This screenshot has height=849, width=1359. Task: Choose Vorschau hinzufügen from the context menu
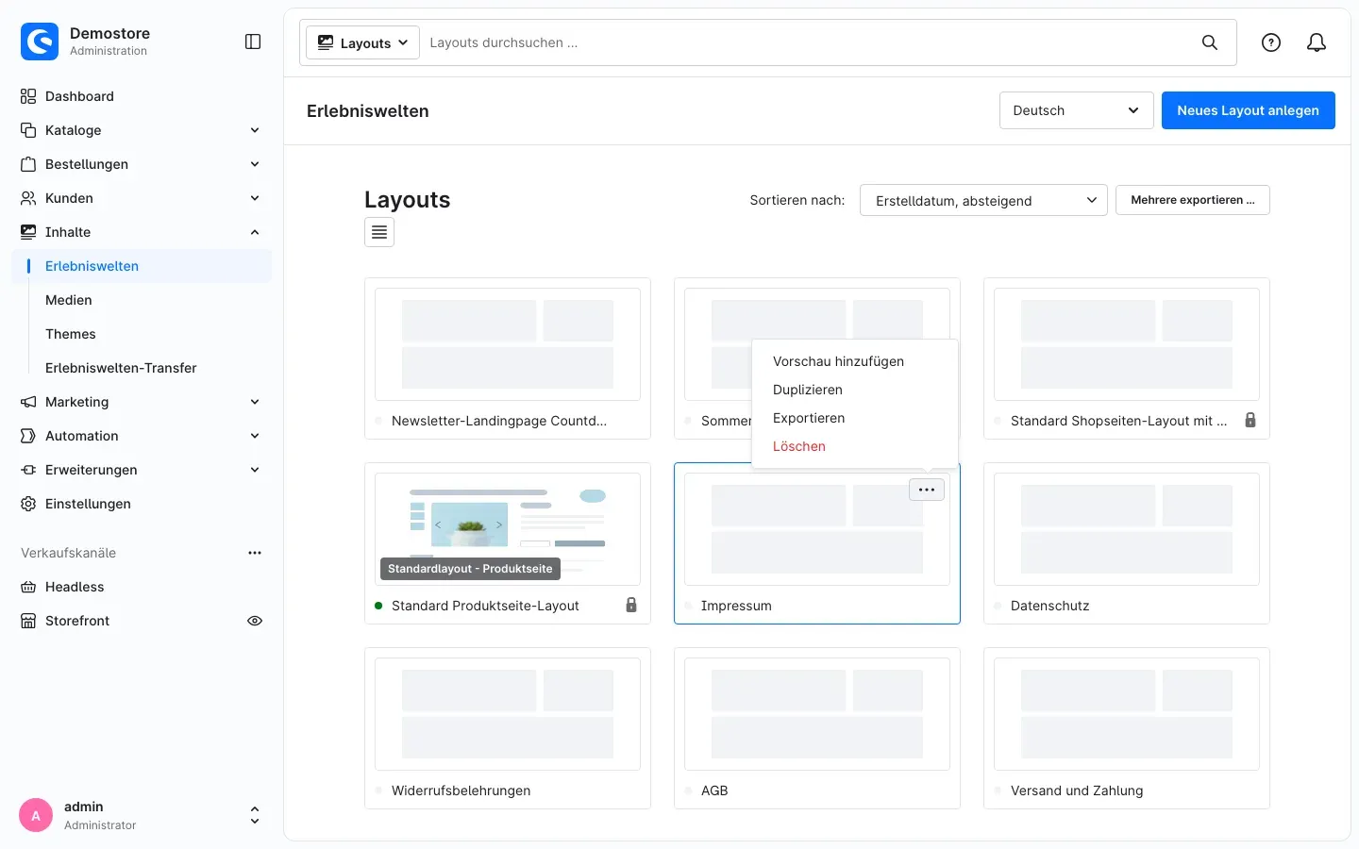(838, 361)
